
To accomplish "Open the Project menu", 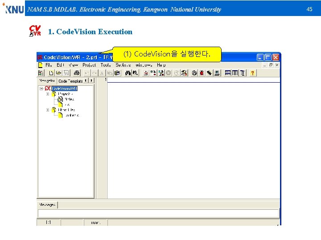I will 89,65.
